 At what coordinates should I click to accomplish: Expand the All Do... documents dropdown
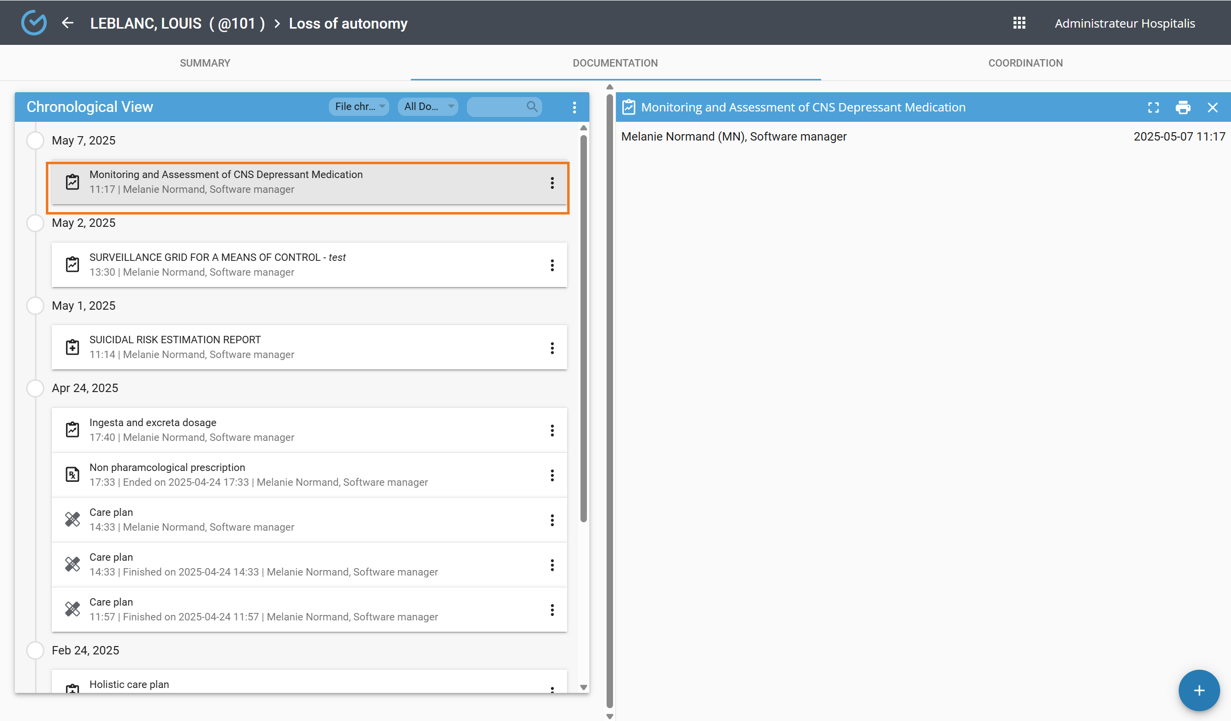point(428,107)
